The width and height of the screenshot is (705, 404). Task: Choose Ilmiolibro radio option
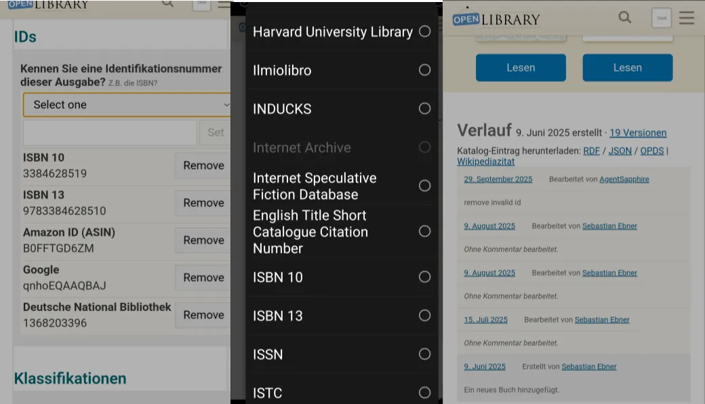[x=342, y=70]
